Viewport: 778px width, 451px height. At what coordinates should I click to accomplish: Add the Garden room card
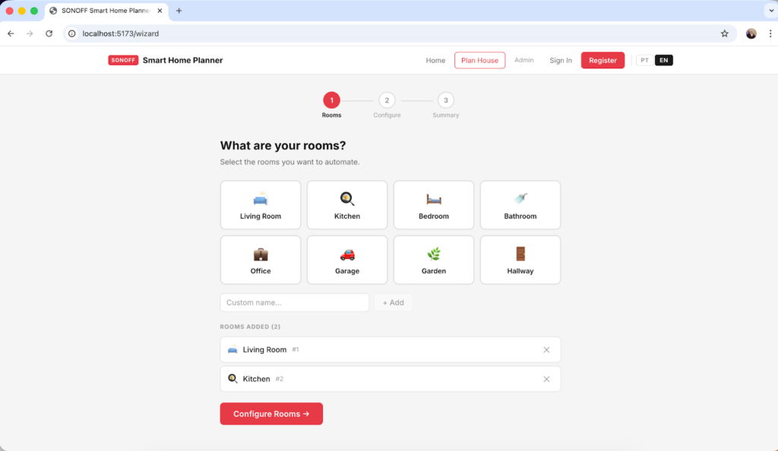[433, 260]
